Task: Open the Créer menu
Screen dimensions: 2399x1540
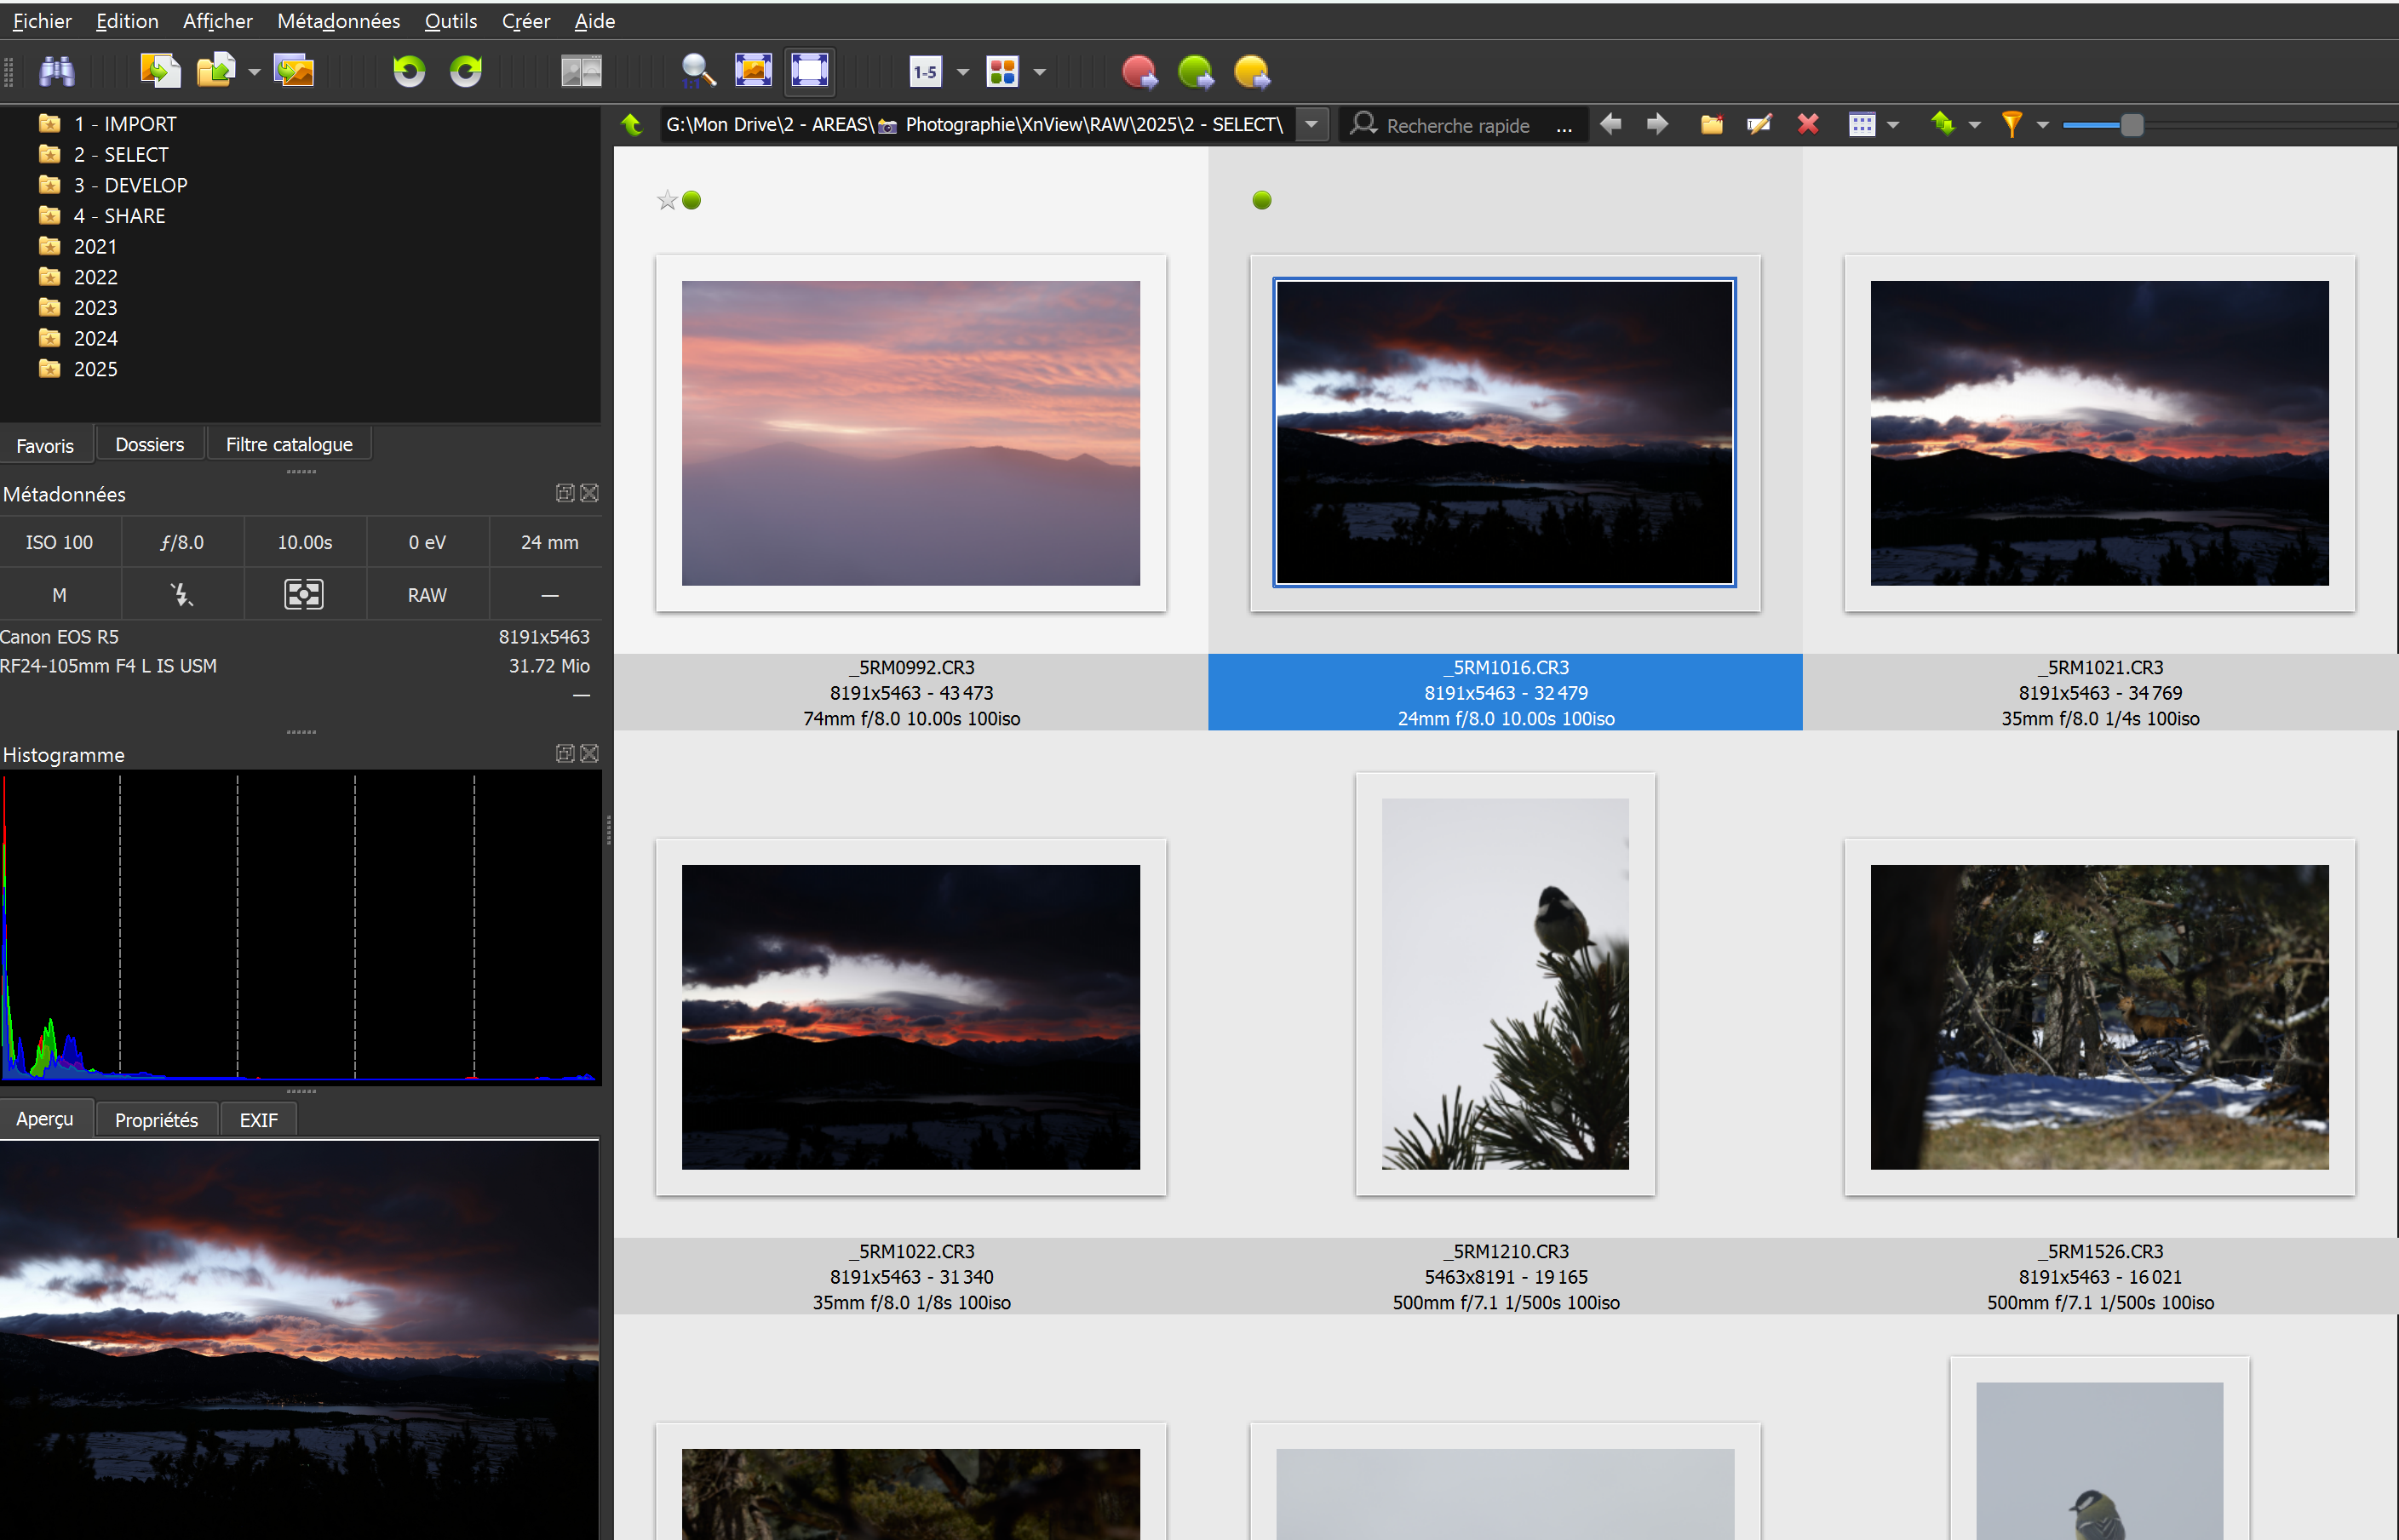Action: [525, 21]
